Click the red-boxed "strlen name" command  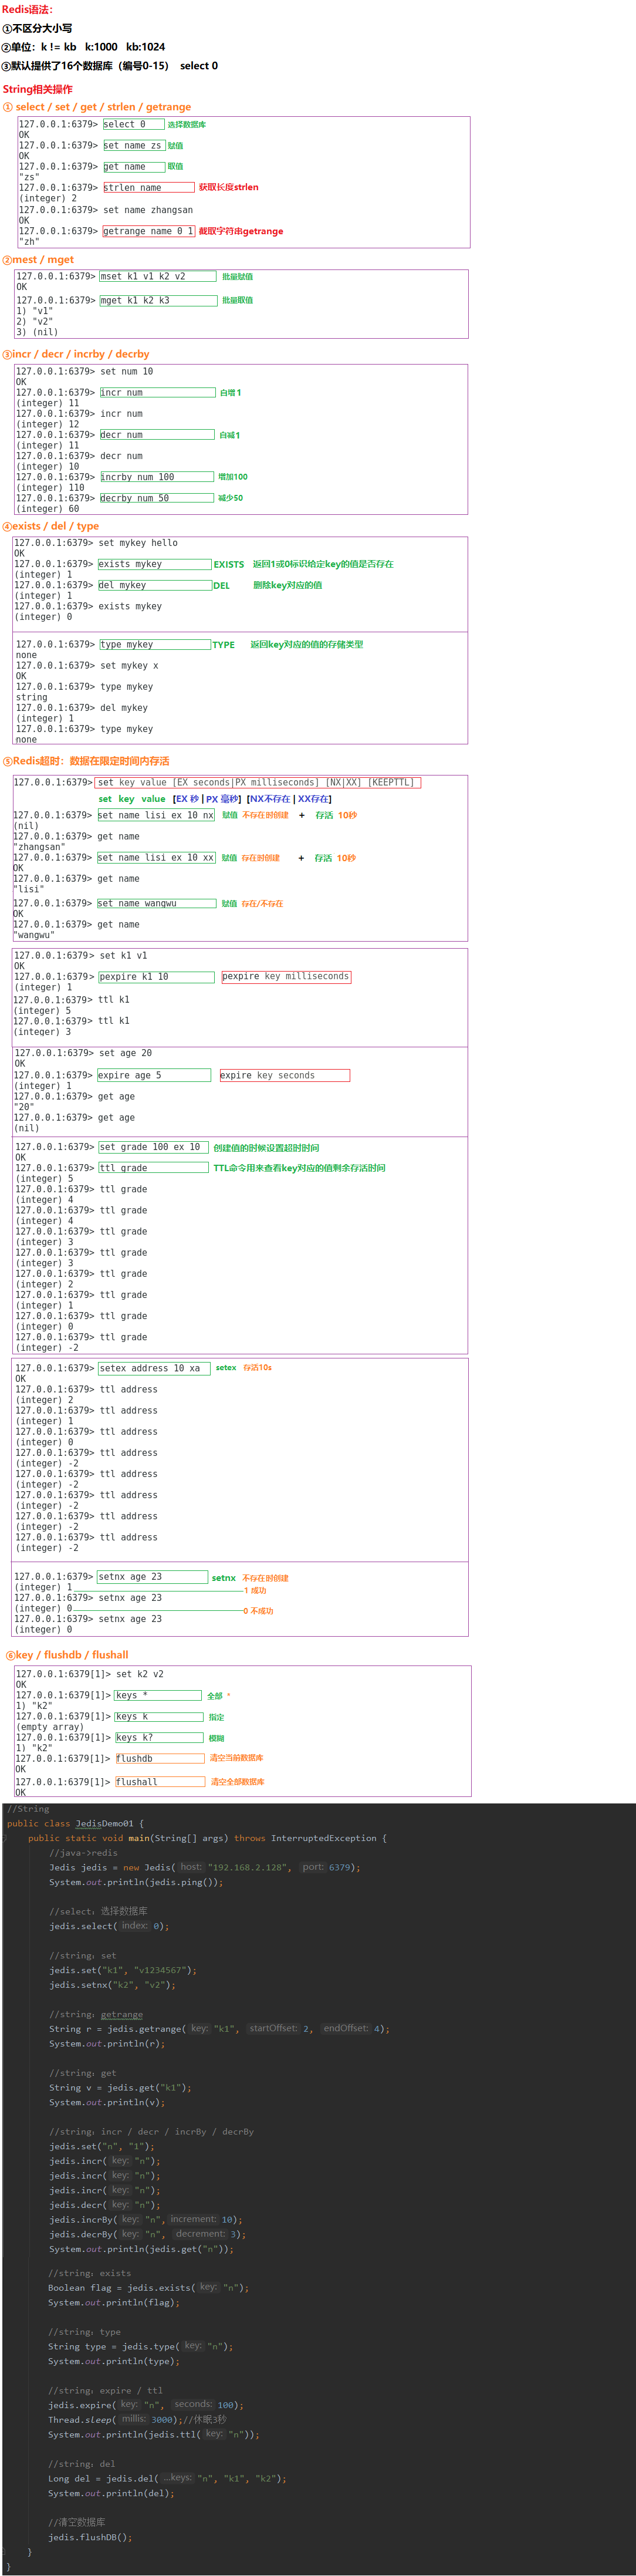(x=148, y=187)
